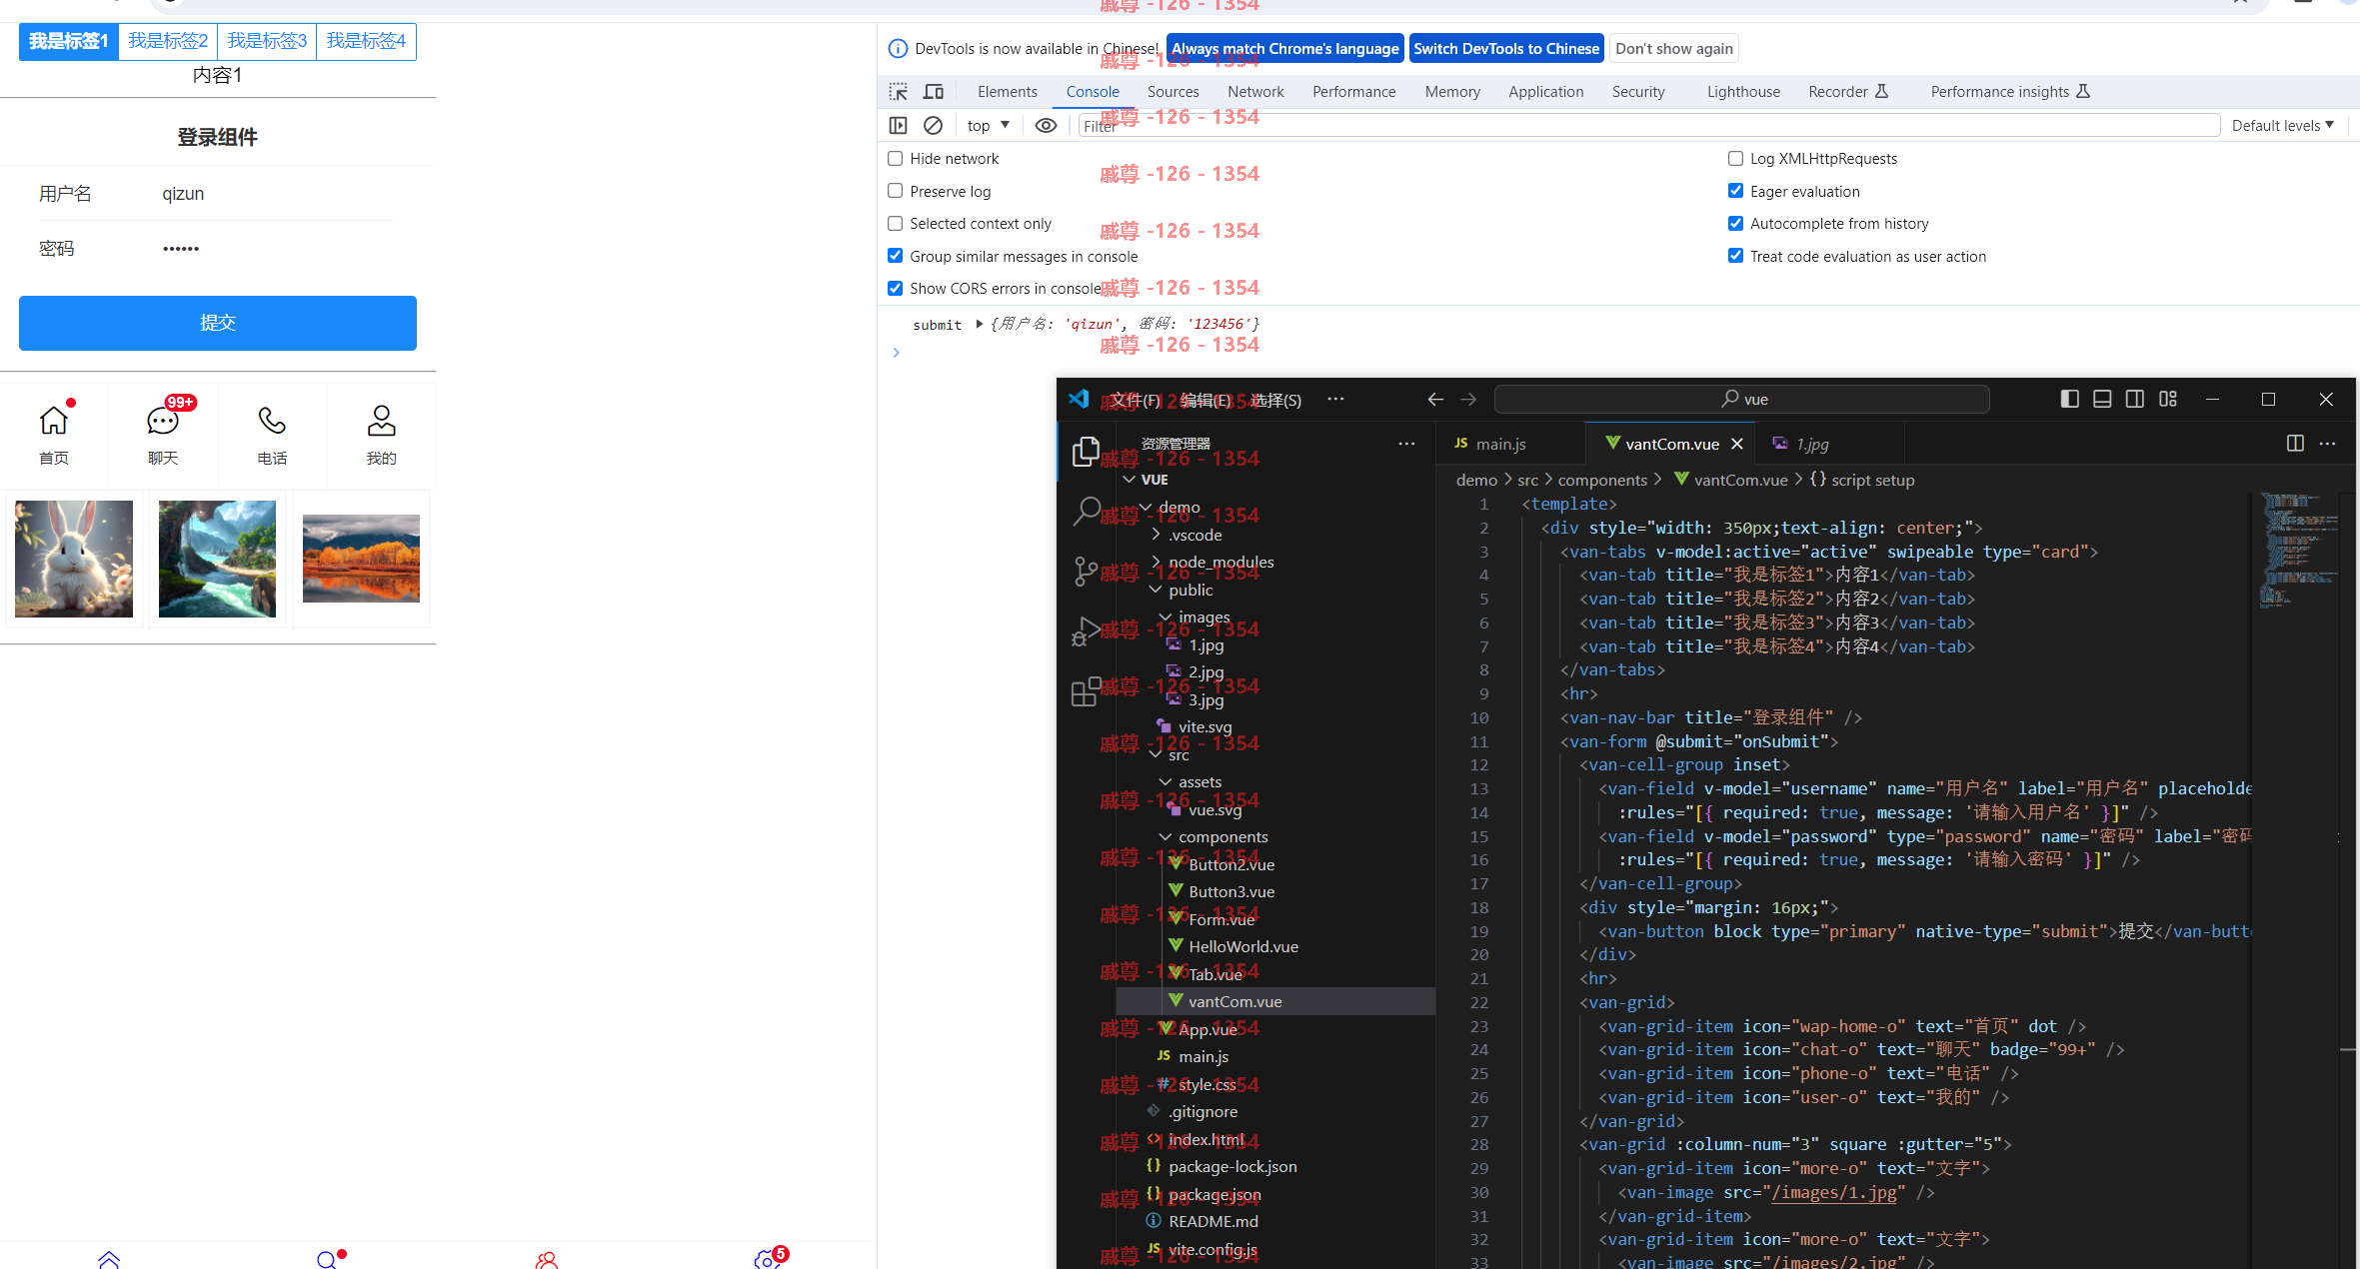Click the rabbit image thumbnail

click(74, 559)
